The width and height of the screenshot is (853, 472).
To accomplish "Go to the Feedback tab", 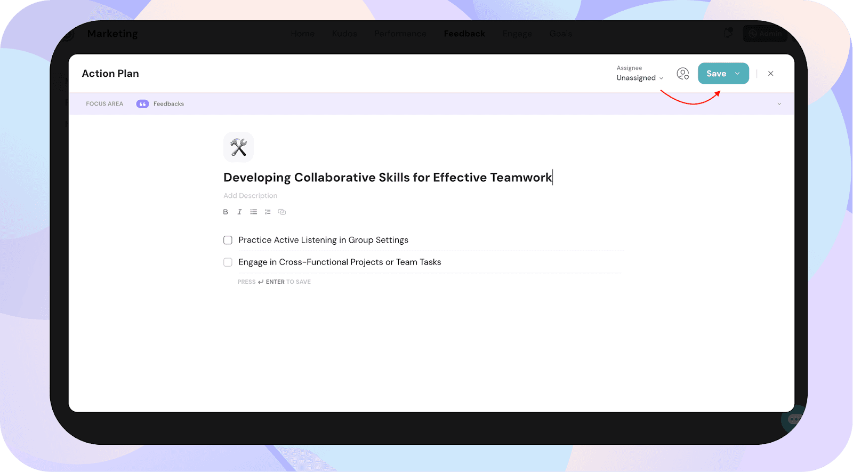I will pyautogui.click(x=464, y=34).
